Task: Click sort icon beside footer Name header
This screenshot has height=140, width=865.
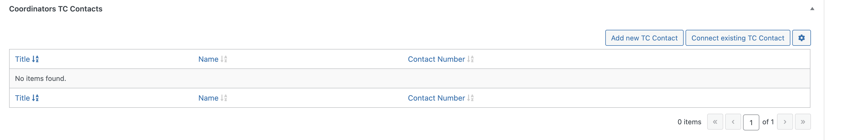Action: coord(224,98)
